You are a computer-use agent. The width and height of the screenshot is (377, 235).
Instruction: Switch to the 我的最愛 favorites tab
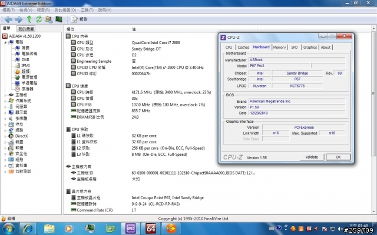tap(26, 29)
